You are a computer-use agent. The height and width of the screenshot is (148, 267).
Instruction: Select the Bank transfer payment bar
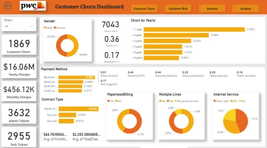coord(70,86)
